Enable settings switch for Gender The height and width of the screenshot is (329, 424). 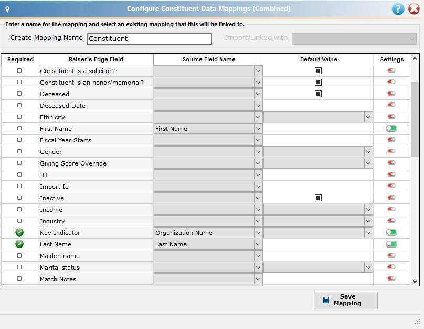[x=391, y=151]
